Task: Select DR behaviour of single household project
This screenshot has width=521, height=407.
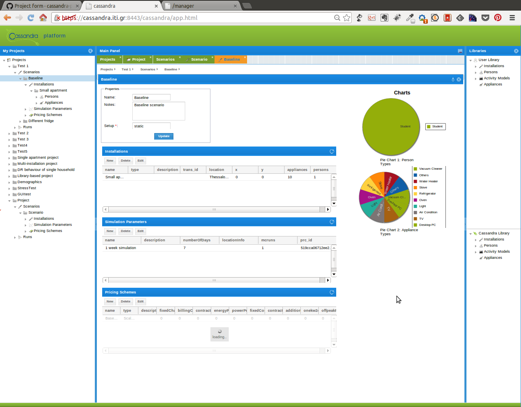Action: [46, 170]
